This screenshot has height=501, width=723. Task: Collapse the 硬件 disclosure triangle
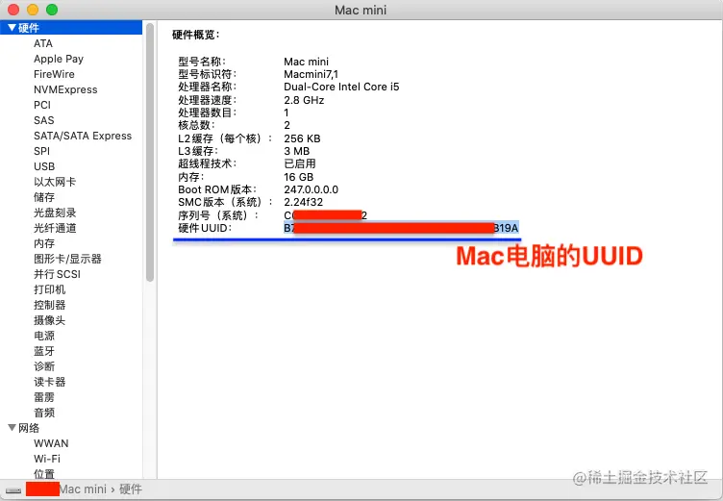(12, 28)
